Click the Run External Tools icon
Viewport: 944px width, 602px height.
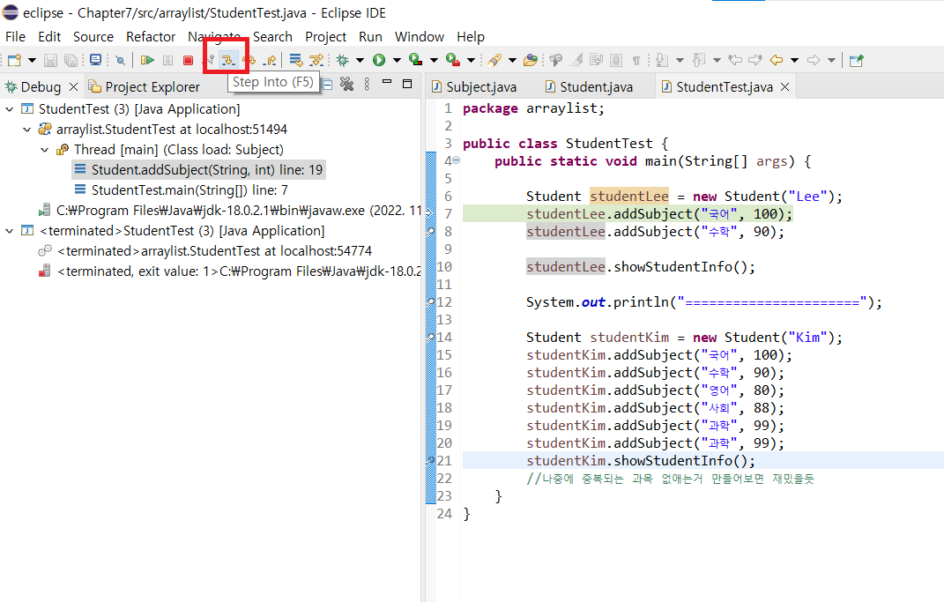(x=453, y=60)
